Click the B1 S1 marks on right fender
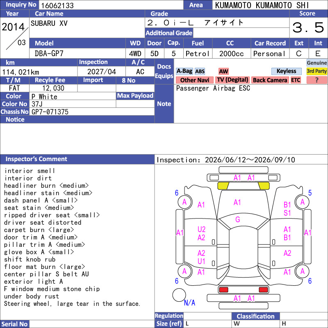The image size is (328, 328). click(287, 209)
